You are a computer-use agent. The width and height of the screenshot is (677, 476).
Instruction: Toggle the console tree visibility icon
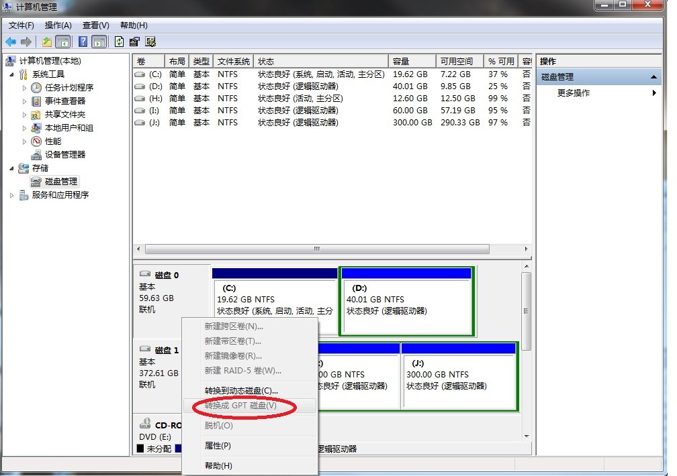click(62, 41)
